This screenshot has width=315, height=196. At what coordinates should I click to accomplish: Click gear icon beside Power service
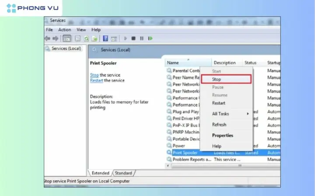pos(169,145)
